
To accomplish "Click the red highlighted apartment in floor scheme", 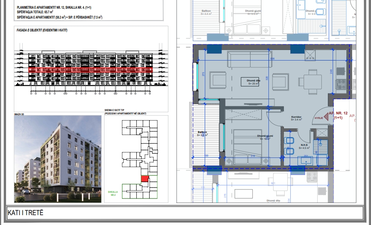I will tap(144, 178).
